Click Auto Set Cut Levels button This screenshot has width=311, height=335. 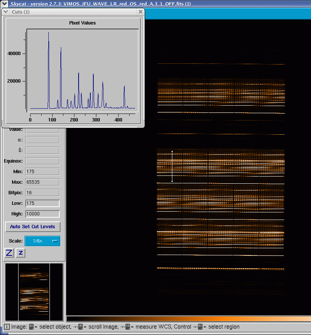pos(32,227)
